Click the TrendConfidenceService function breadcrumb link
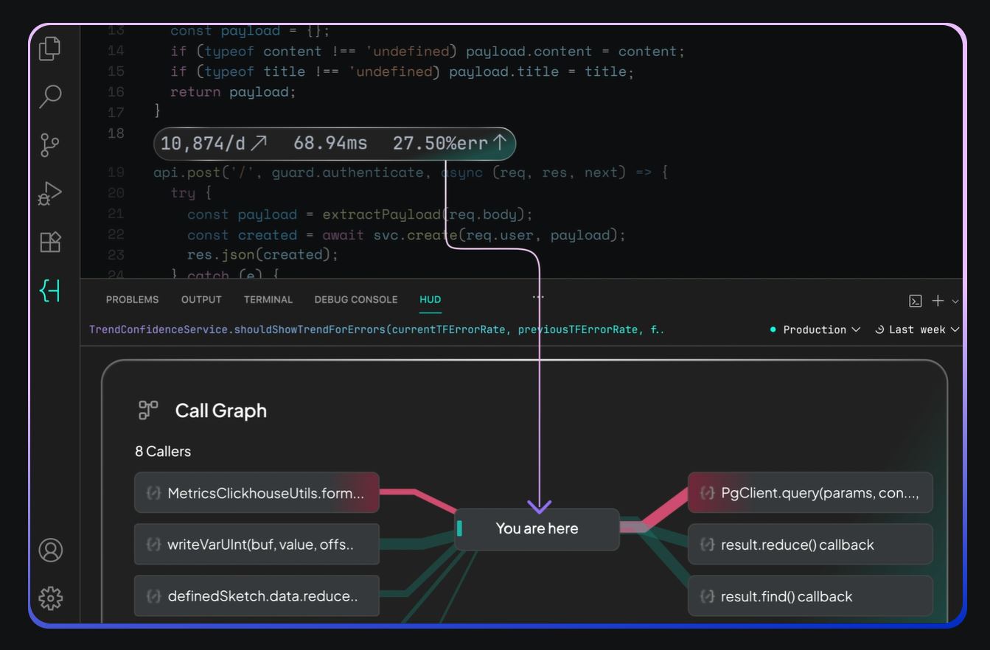 click(376, 329)
